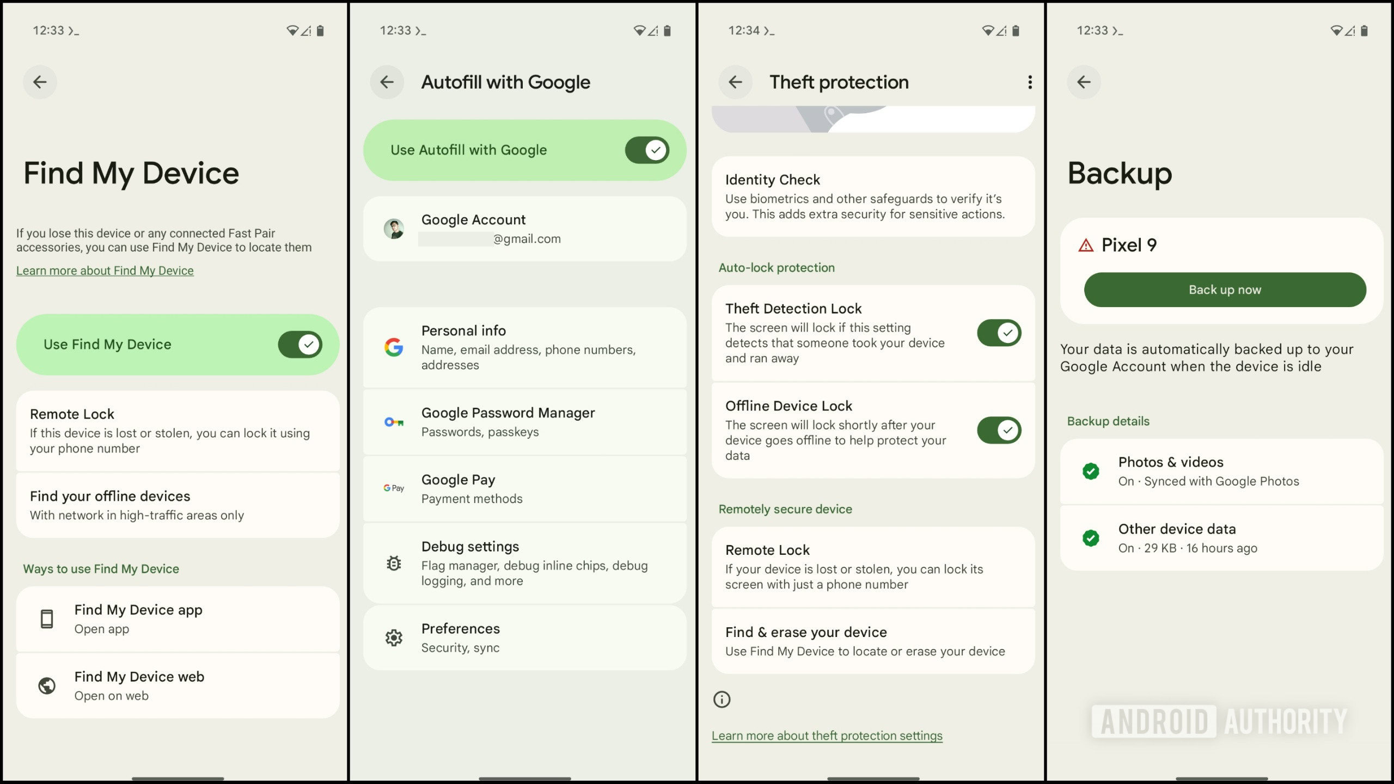The width and height of the screenshot is (1394, 784).
Task: Tap the Google Account profile picture
Action: 394,229
